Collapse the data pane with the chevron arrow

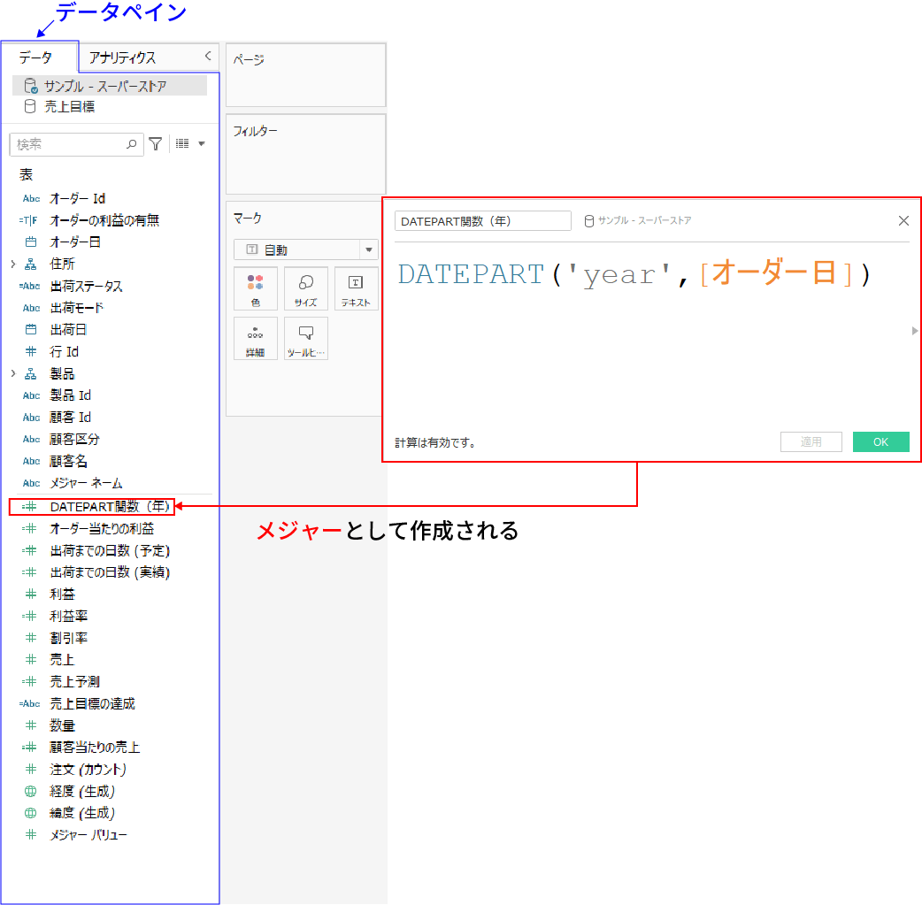pyautogui.click(x=208, y=56)
